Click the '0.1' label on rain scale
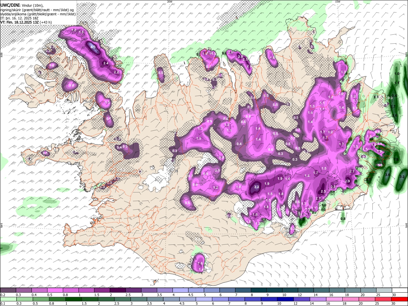The image size is (408, 306). [3, 304]
